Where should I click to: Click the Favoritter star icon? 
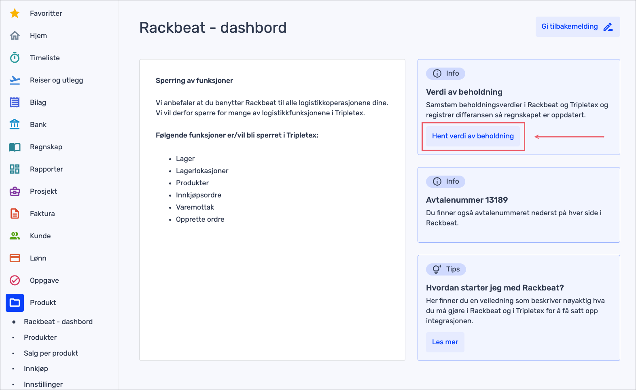coord(15,13)
